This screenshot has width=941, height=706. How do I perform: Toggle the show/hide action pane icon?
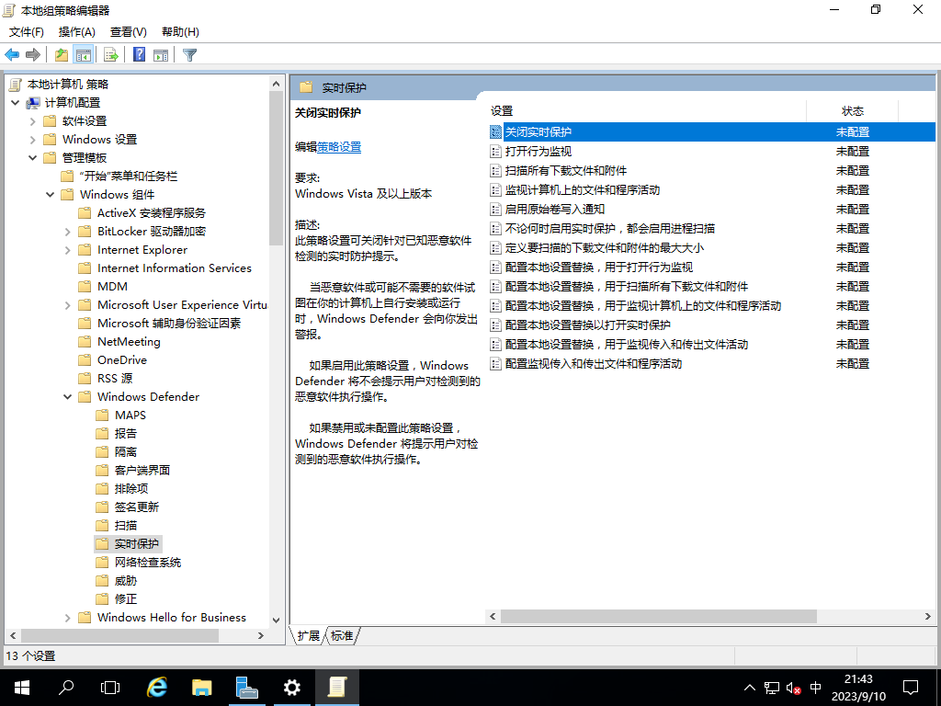click(x=161, y=54)
